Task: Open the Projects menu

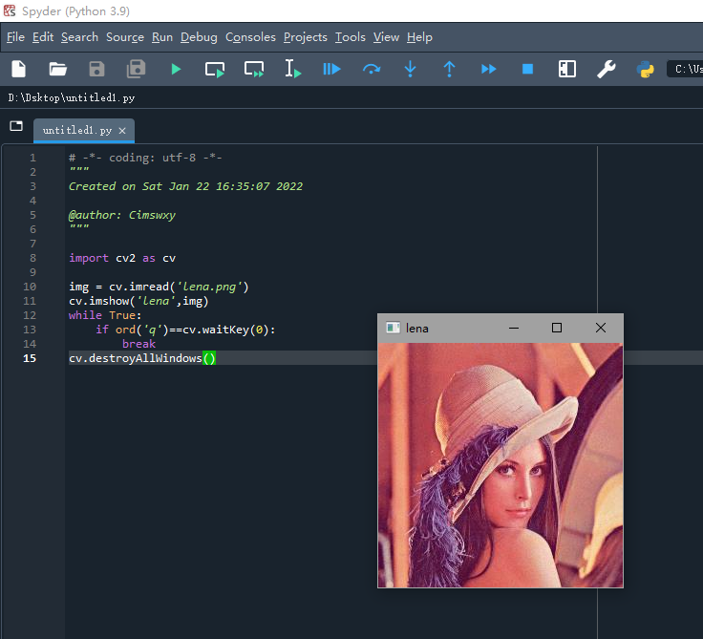Action: [x=306, y=37]
